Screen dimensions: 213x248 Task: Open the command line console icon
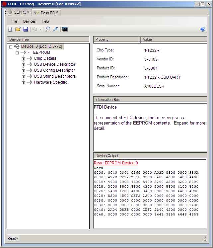point(65,29)
